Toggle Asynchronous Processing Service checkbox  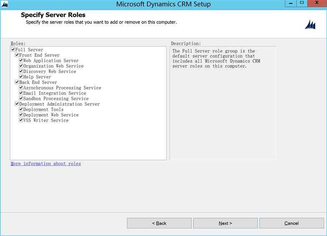click(21, 87)
